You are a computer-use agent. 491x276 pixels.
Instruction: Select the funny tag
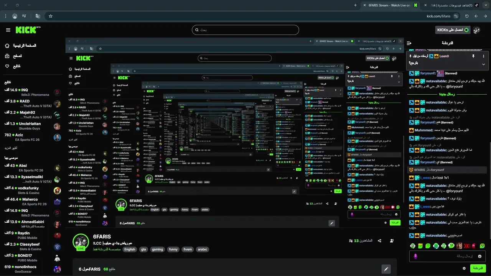(x=173, y=249)
